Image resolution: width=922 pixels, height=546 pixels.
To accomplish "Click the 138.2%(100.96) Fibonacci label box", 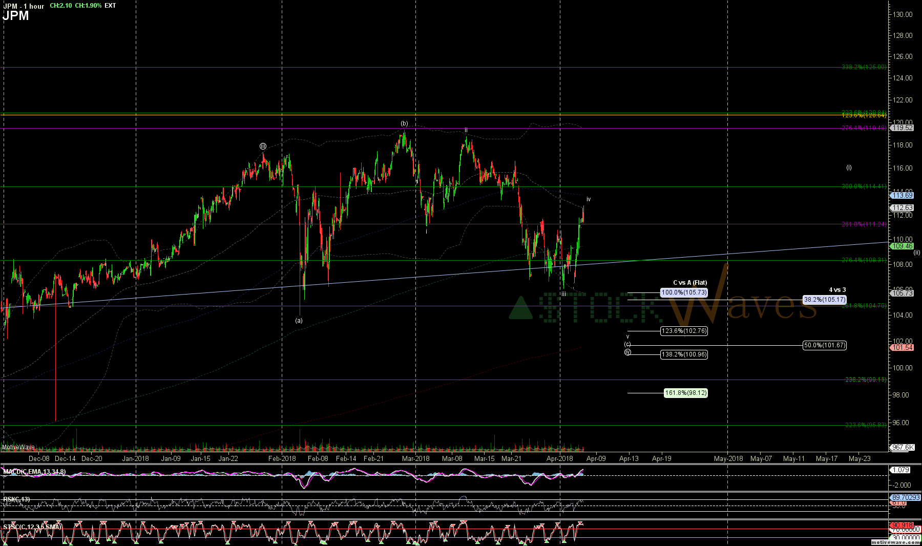I will tap(684, 354).
